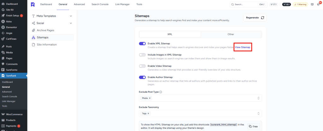Click the SureRank logo icon
323x131 pixels.
pos(33,4)
